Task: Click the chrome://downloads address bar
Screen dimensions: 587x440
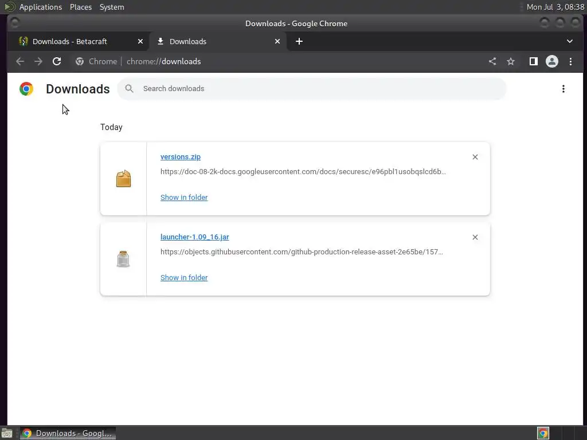Action: click(x=277, y=61)
